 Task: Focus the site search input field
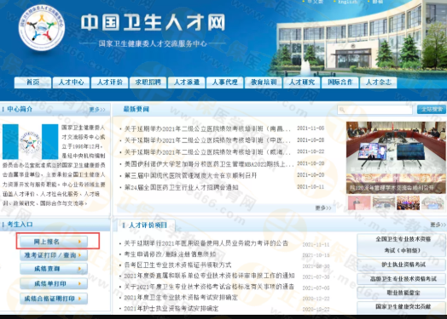(374, 110)
